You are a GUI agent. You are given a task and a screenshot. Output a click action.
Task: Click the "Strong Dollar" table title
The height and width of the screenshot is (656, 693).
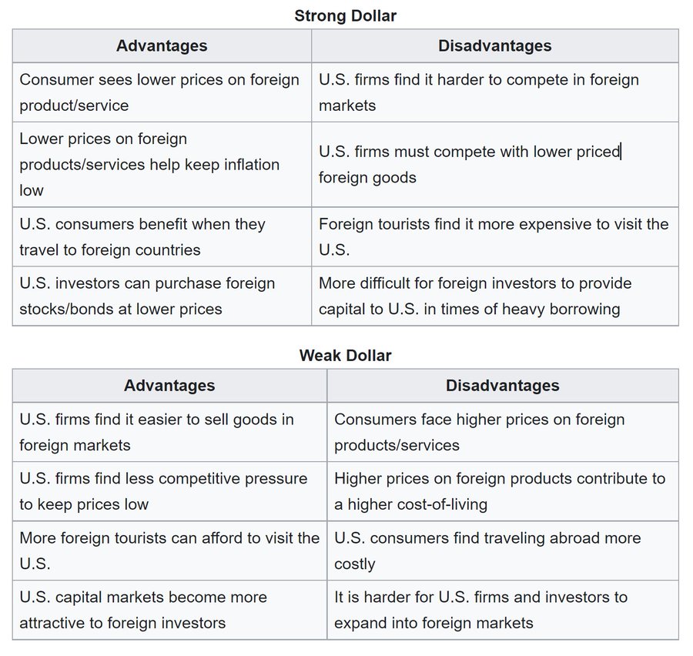click(345, 15)
